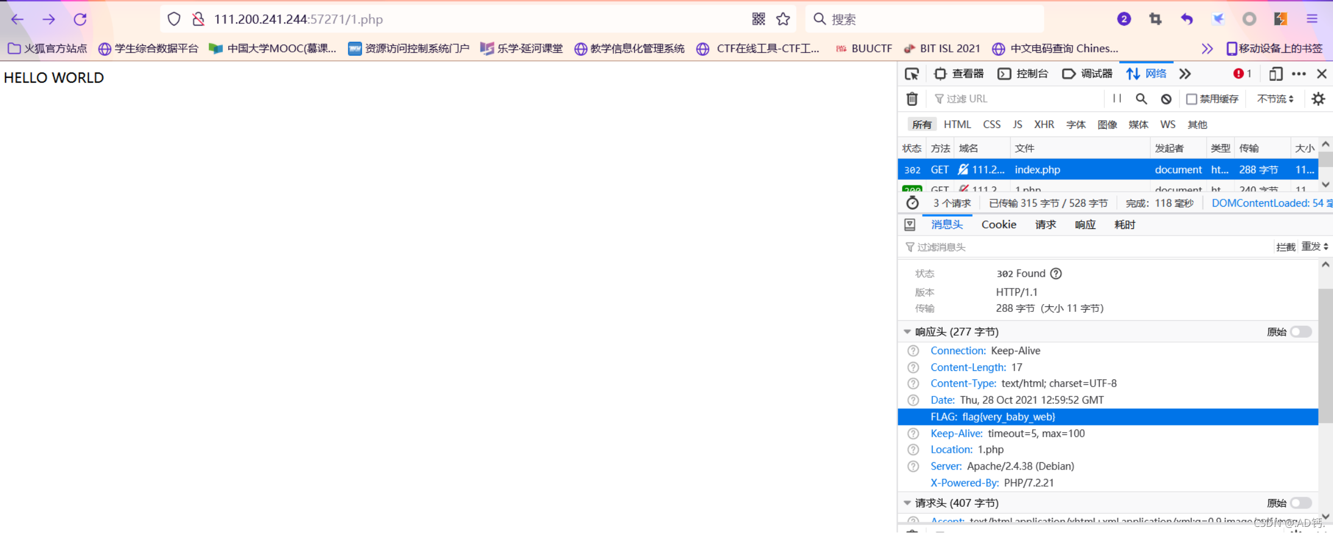Open the 调试器 debugger panel

tap(1086, 73)
